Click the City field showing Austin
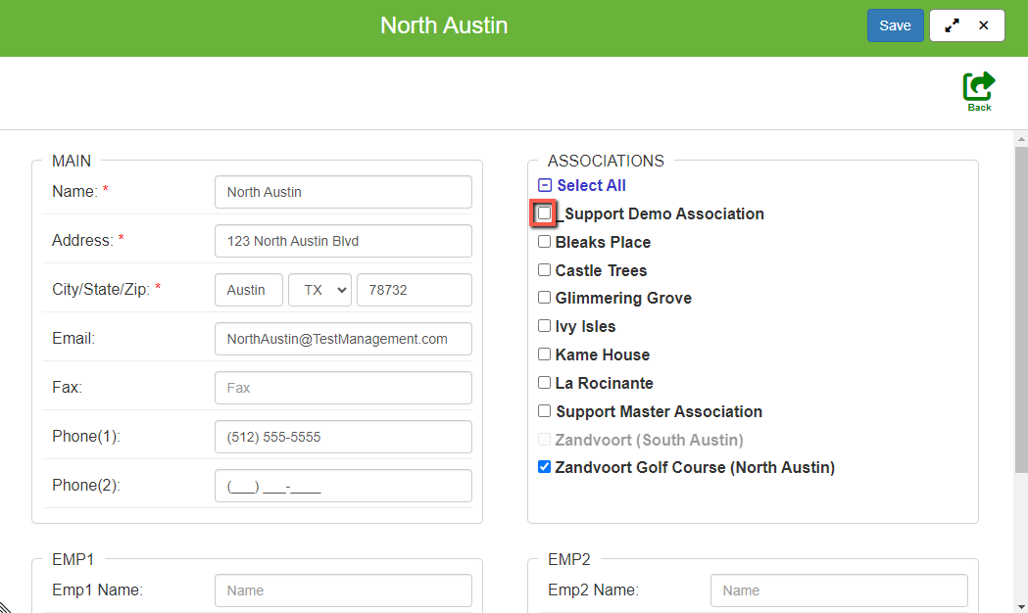This screenshot has width=1028, height=613. pos(249,290)
